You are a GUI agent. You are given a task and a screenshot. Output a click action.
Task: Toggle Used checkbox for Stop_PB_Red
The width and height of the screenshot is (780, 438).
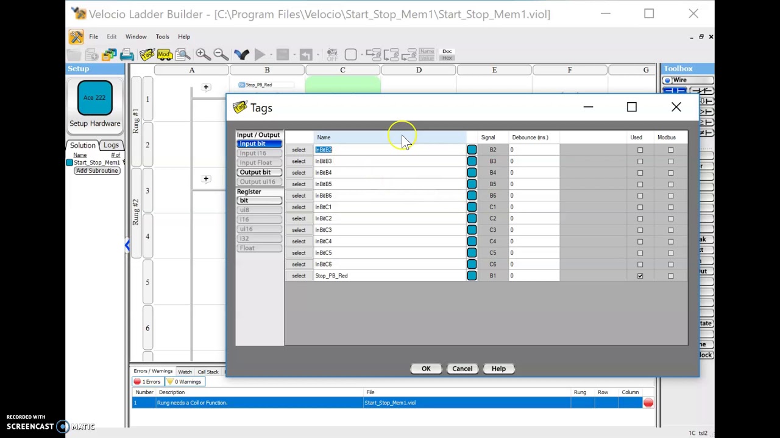coord(640,276)
